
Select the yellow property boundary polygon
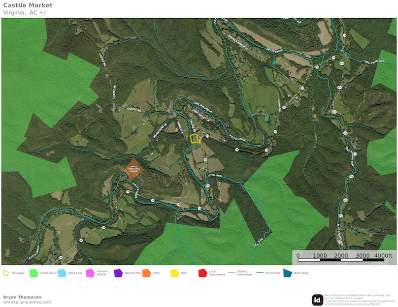194,139
